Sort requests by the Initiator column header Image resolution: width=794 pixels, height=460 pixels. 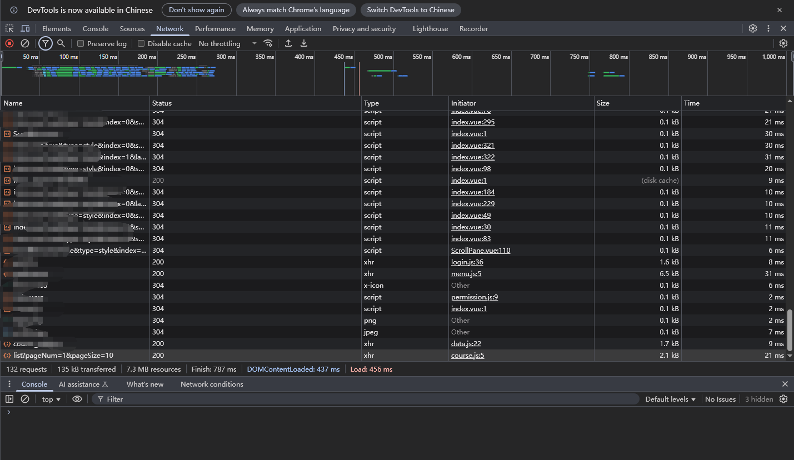521,103
